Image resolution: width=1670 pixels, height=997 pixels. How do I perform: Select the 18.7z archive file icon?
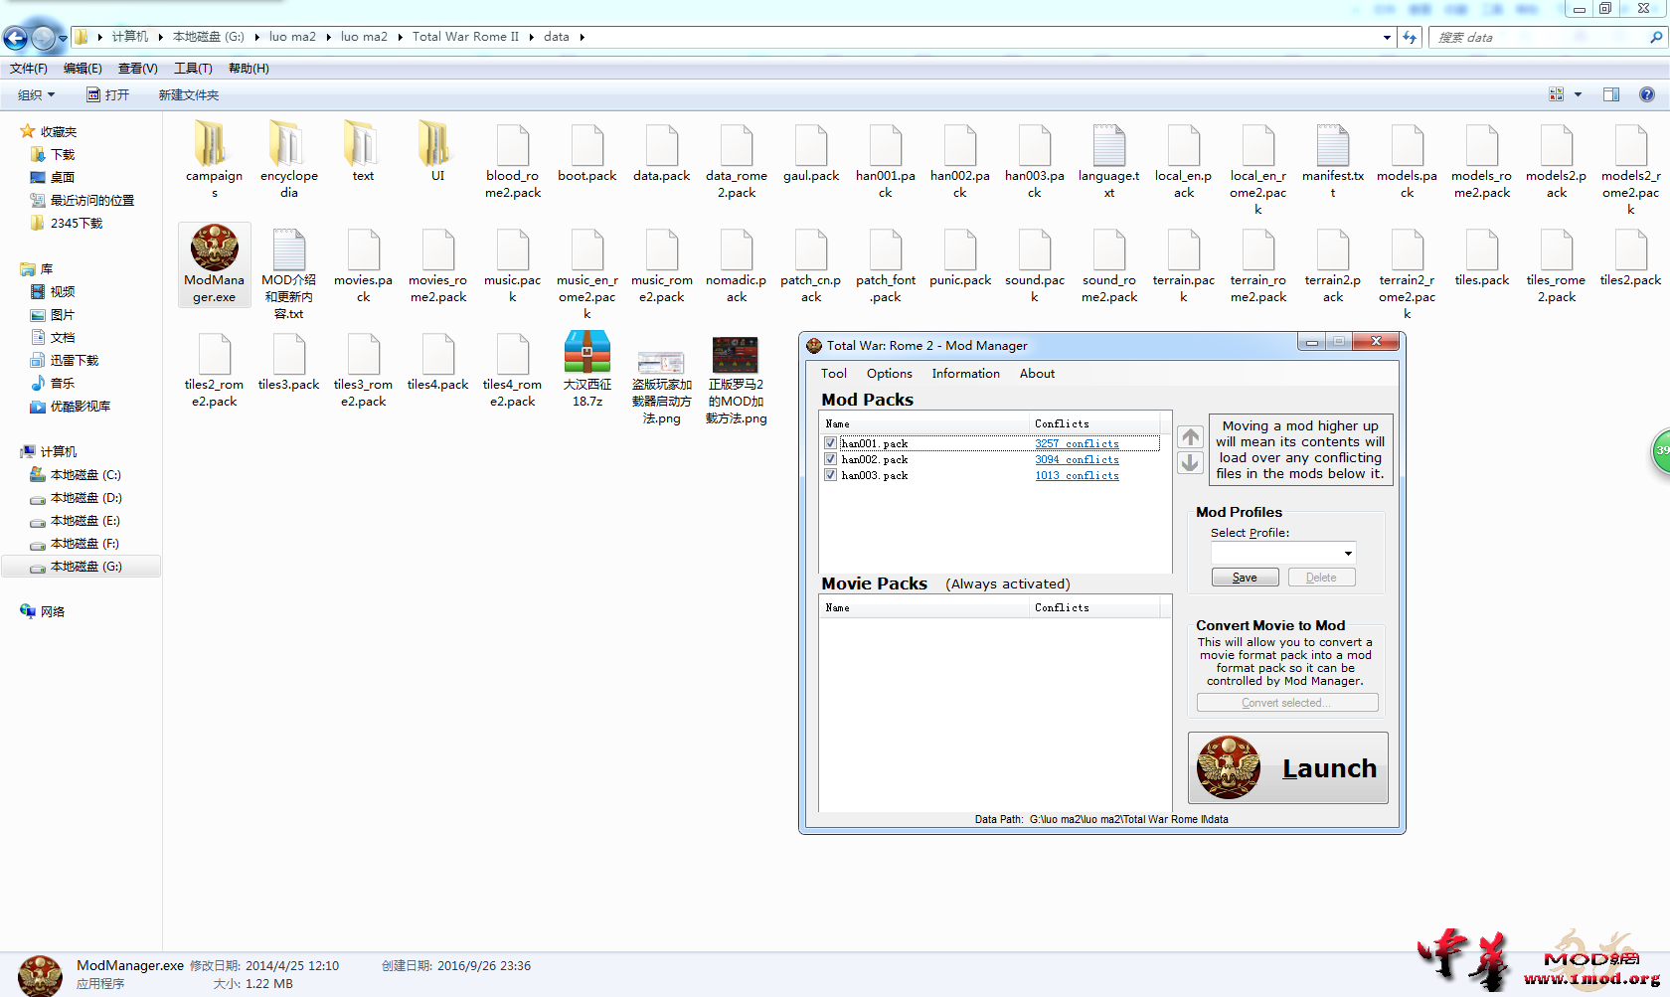point(587,353)
